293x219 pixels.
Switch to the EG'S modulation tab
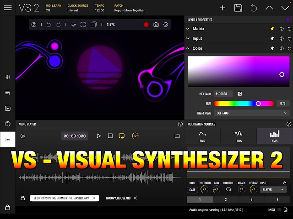pos(202,136)
